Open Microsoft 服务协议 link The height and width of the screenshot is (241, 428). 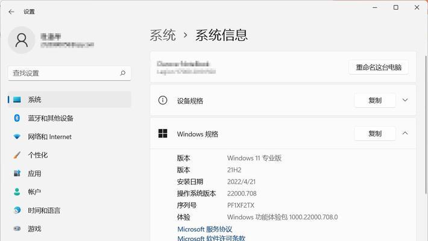click(205, 230)
